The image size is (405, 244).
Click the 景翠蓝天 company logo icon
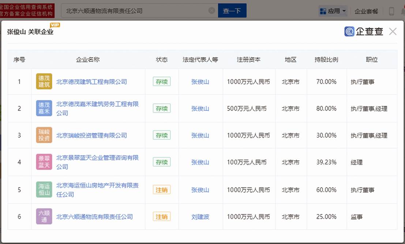click(44, 162)
